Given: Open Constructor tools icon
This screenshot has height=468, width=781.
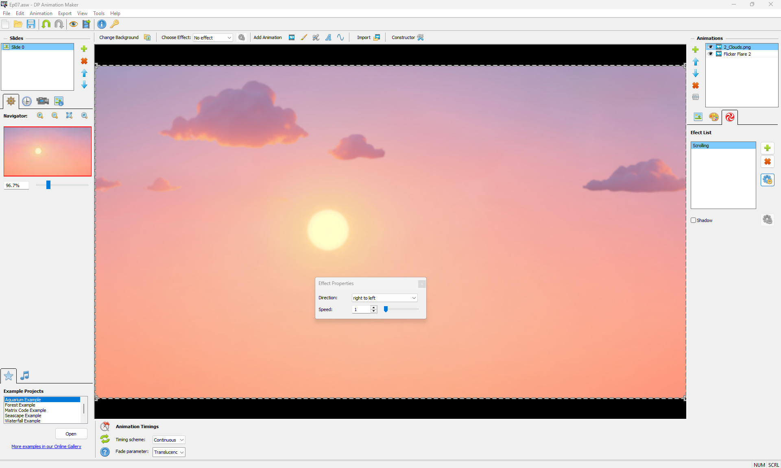Looking at the screenshot, I should pyautogui.click(x=420, y=37).
